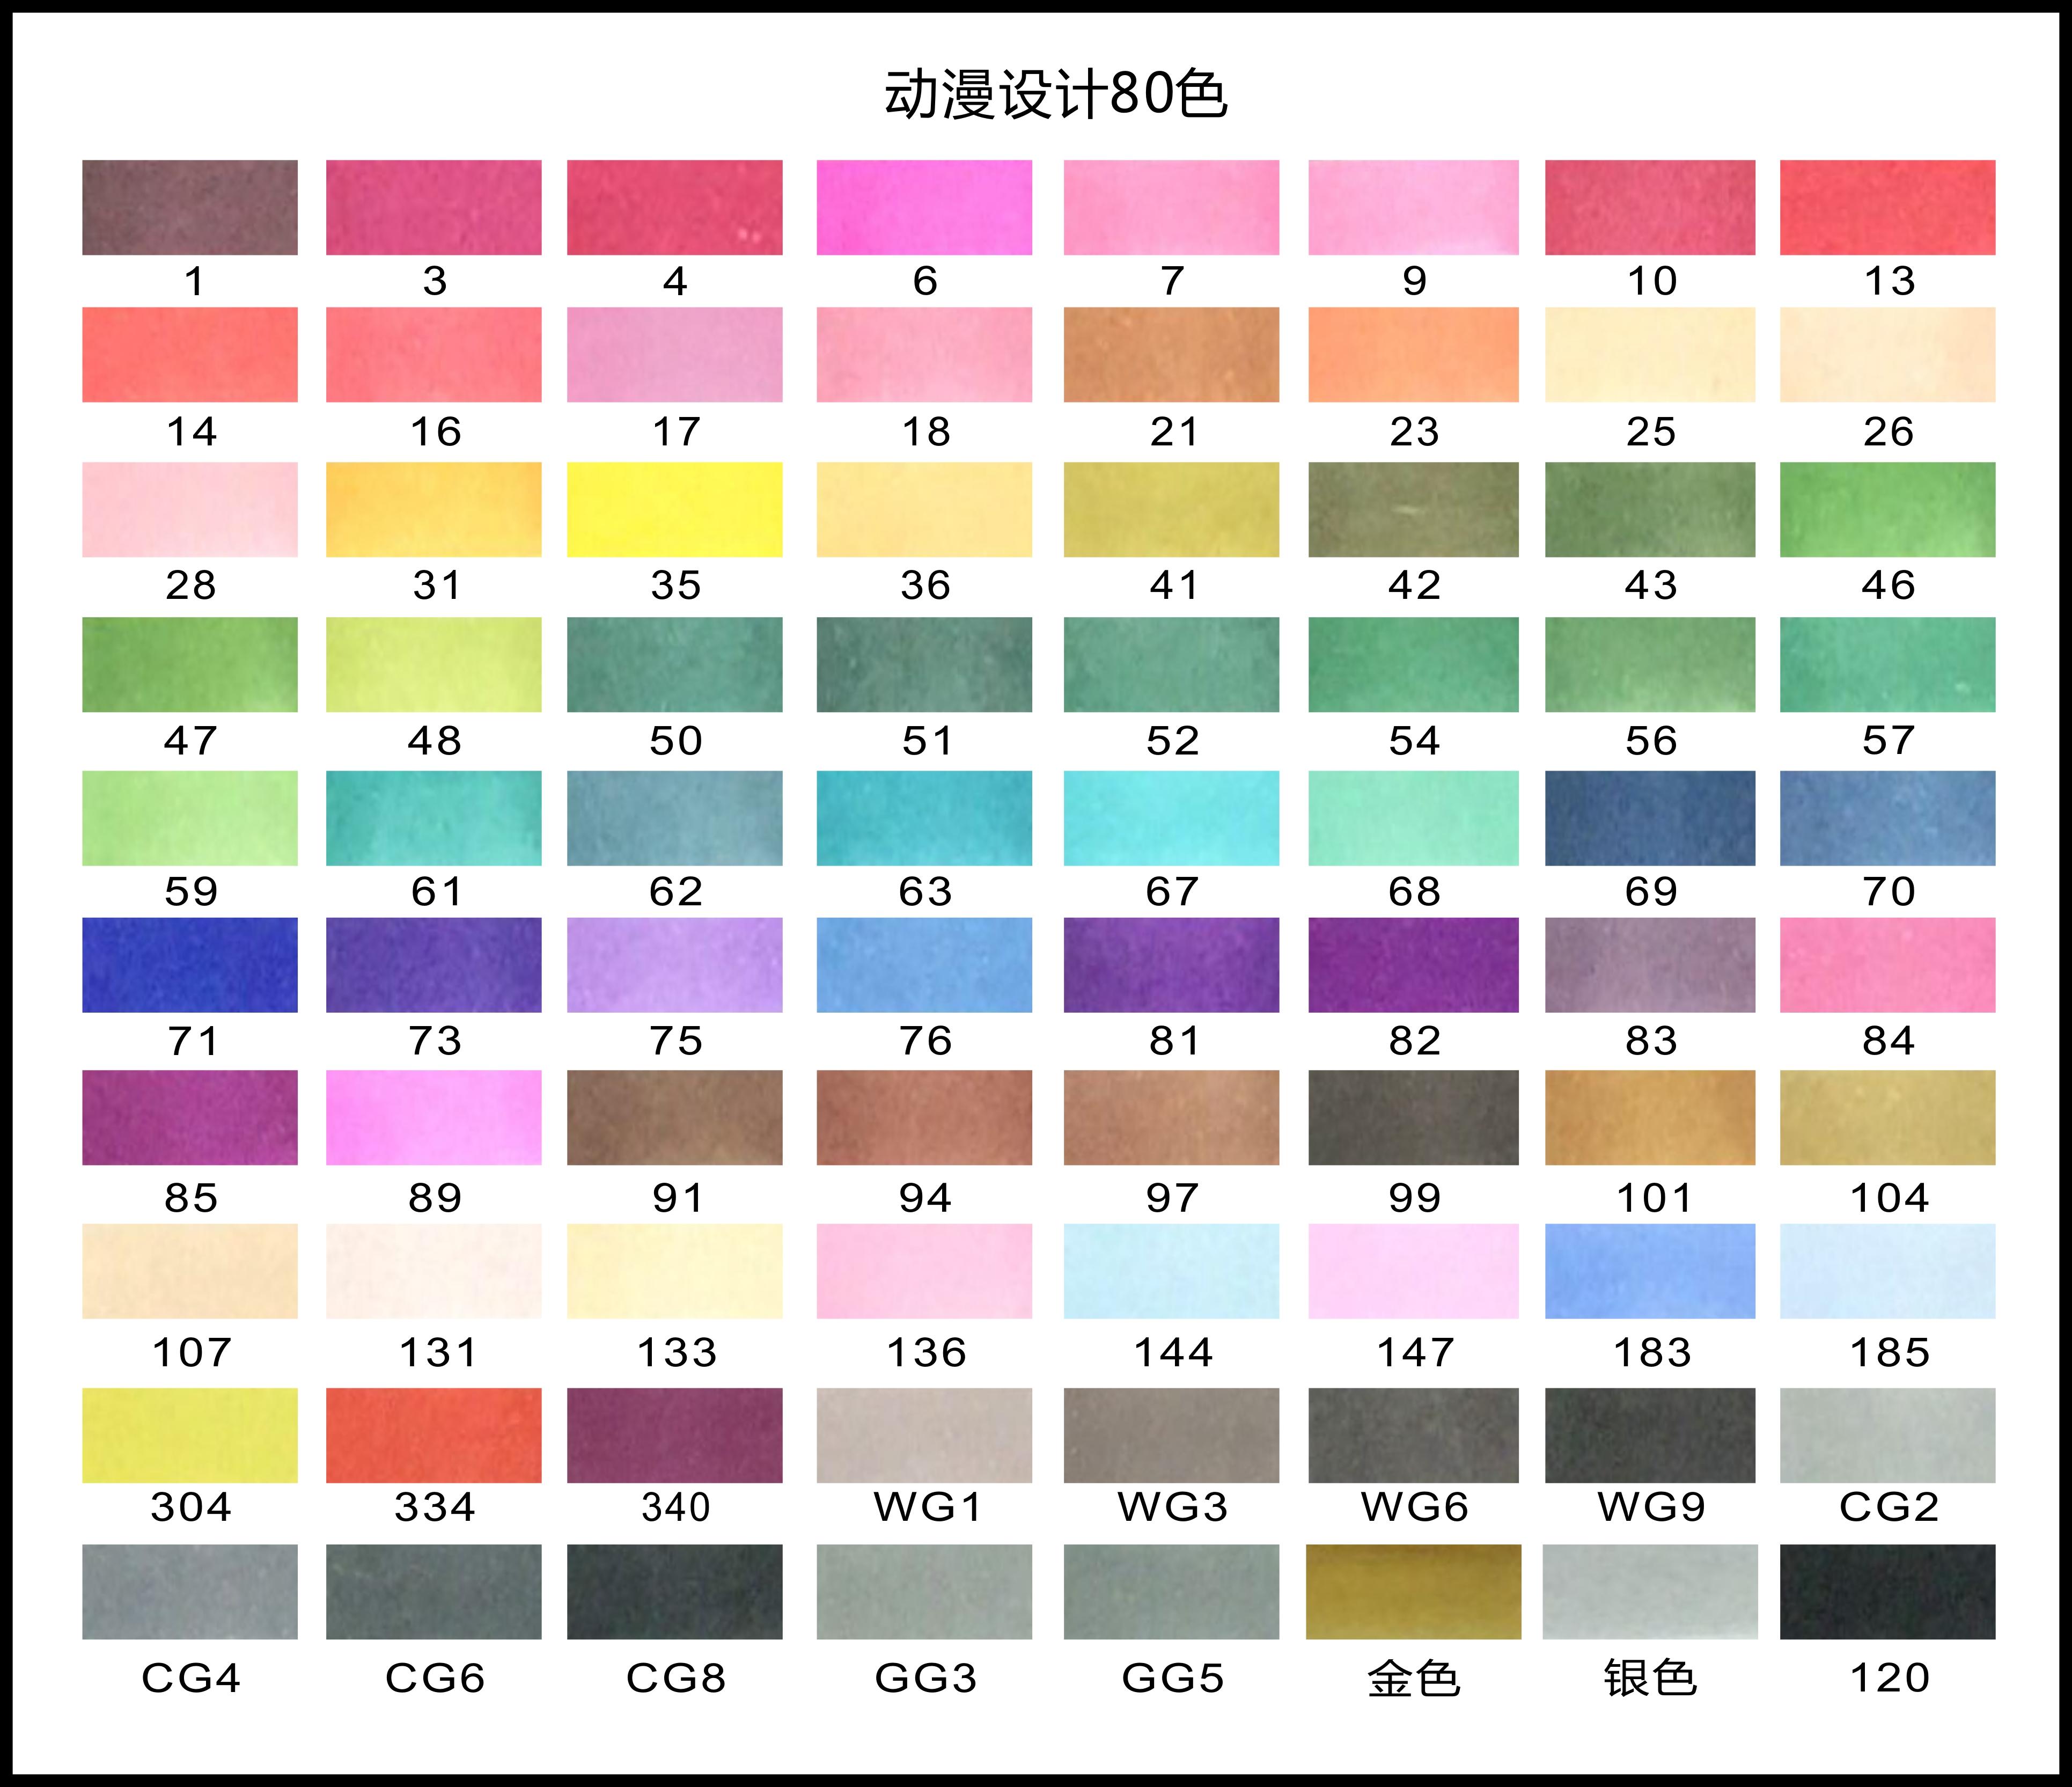Select the warm gray swatch WG1

924,1434
